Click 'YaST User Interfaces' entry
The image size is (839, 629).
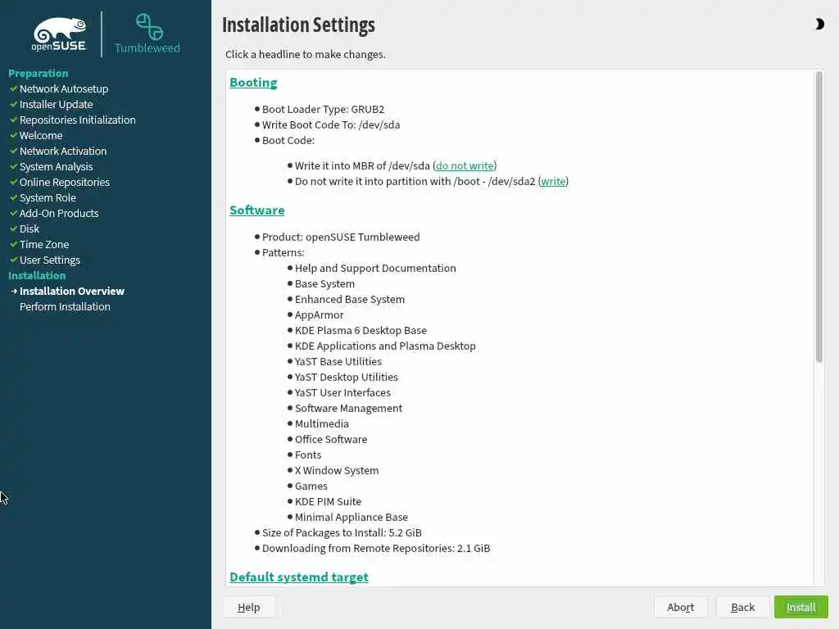point(342,392)
